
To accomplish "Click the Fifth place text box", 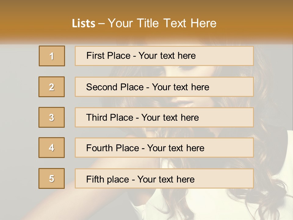I will coord(164,179).
